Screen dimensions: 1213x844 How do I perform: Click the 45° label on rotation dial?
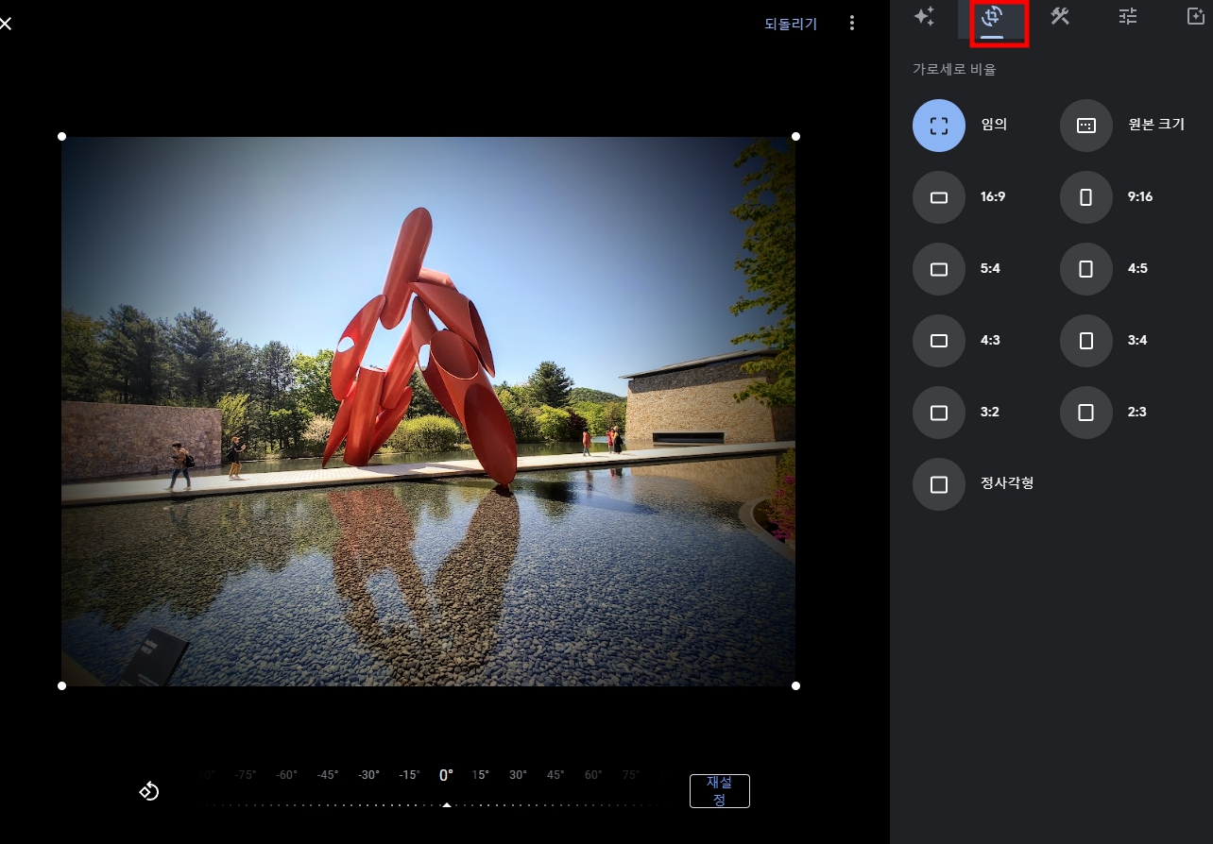[x=555, y=775]
